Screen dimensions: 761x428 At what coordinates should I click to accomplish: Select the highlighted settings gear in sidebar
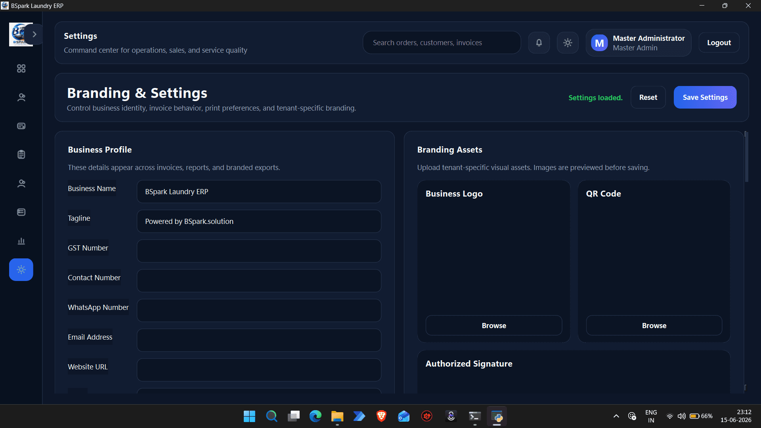pyautogui.click(x=21, y=269)
